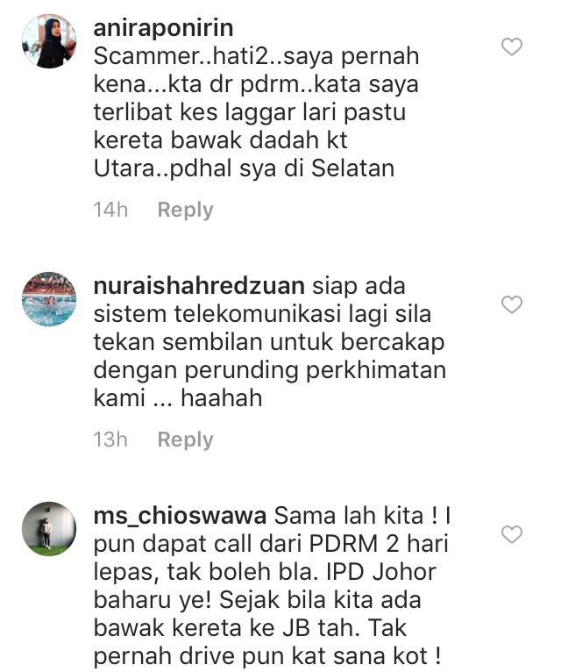Like the ms_chioswawa comment heart icon
Image resolution: width=561 pixels, height=672 pixels.
click(512, 534)
